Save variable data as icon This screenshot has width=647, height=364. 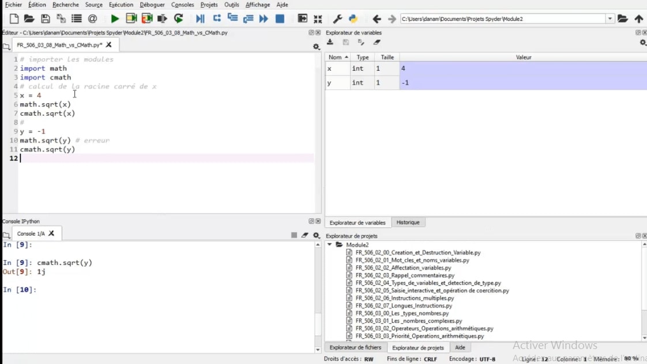click(361, 42)
